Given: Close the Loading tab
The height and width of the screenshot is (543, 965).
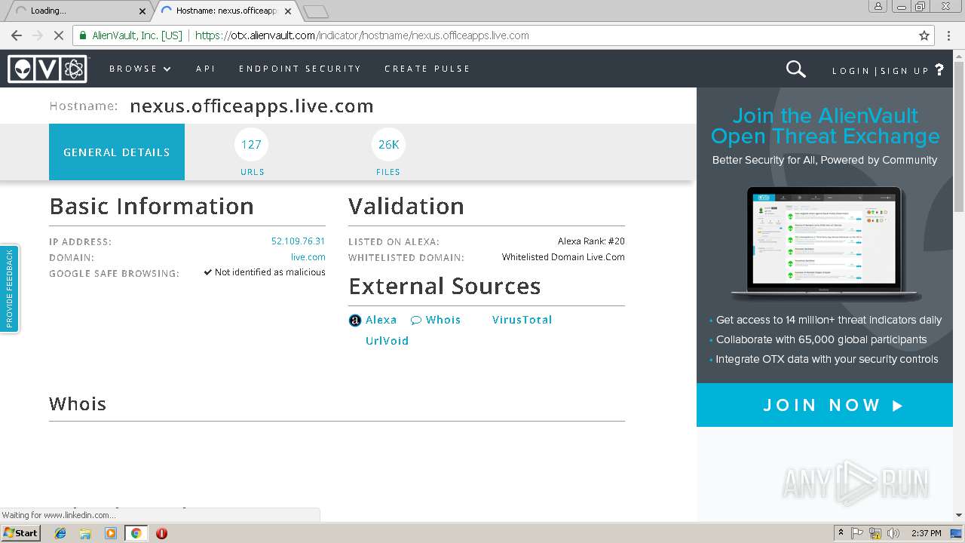Looking at the screenshot, I should 142,11.
